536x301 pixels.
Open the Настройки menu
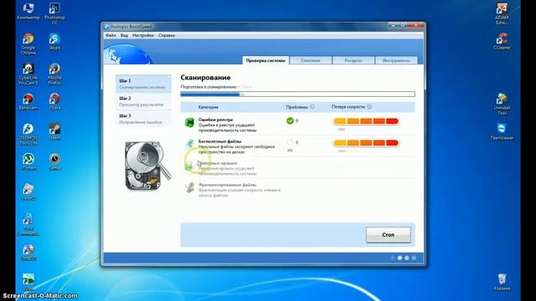(x=143, y=35)
